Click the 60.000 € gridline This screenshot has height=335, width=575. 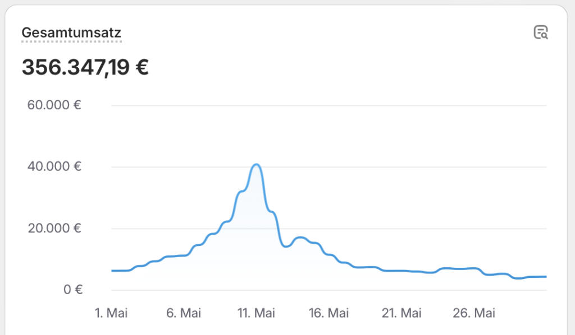click(x=329, y=106)
